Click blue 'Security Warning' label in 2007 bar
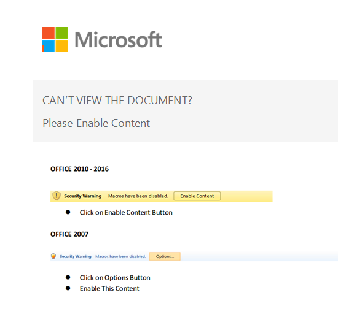 pos(76,256)
